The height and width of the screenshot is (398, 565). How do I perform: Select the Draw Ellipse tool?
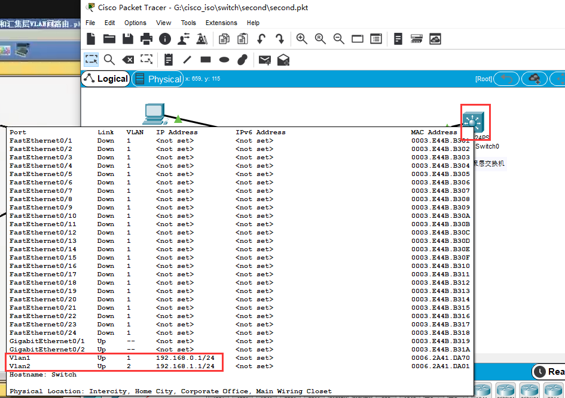coord(224,60)
